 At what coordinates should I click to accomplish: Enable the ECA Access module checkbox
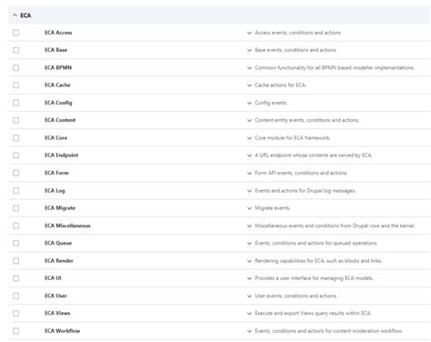(16, 33)
